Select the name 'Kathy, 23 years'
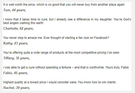The height and width of the screenshot is (93, 135). [x=16, y=43]
